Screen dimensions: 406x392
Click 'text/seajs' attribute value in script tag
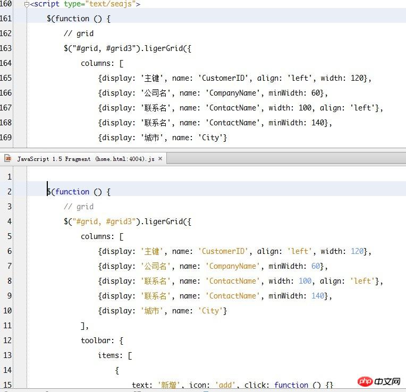111,4
